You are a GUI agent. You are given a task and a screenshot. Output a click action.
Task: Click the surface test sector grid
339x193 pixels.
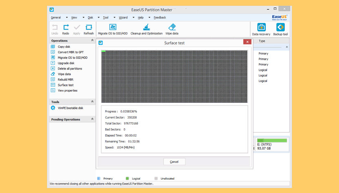(x=174, y=76)
